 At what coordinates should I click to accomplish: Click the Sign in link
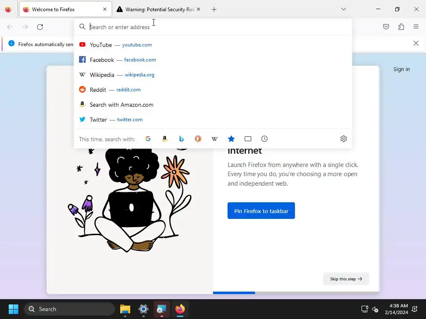point(401,69)
